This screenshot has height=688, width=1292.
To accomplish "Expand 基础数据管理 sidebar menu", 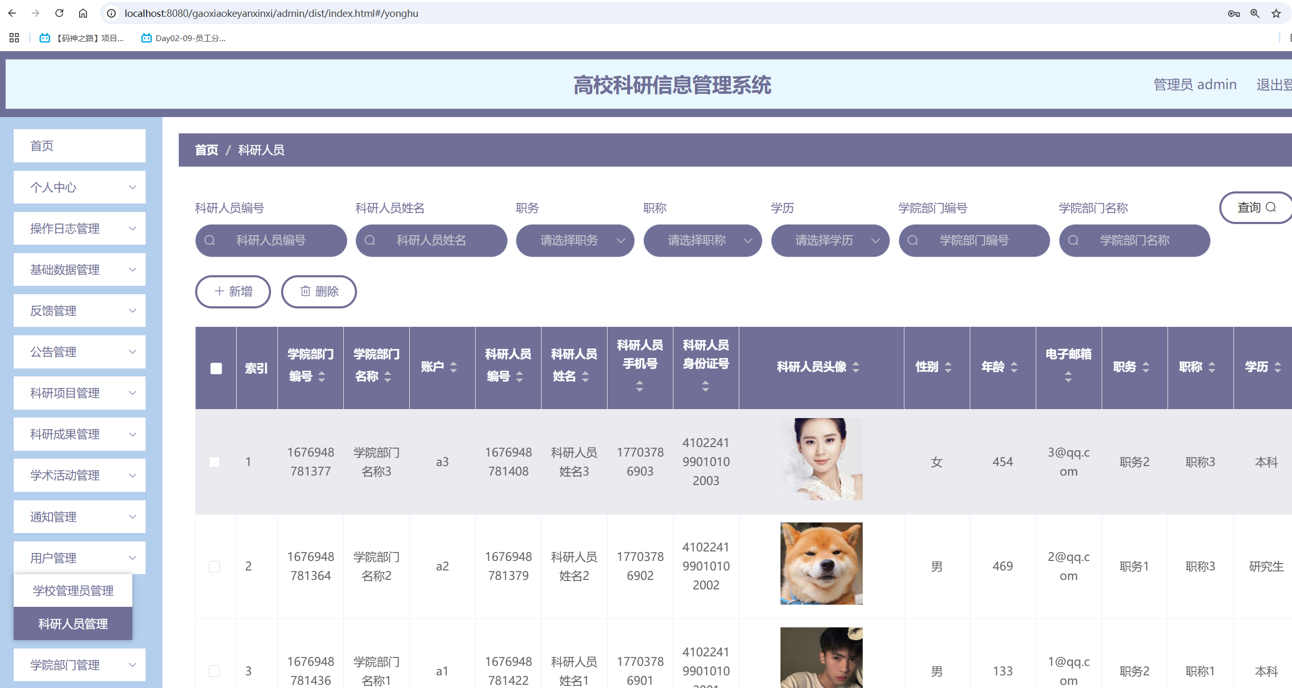I will click(80, 269).
